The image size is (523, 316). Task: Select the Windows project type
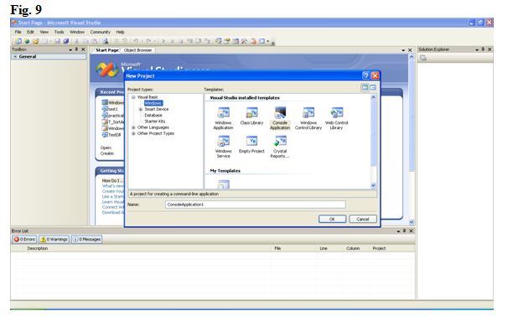(153, 103)
